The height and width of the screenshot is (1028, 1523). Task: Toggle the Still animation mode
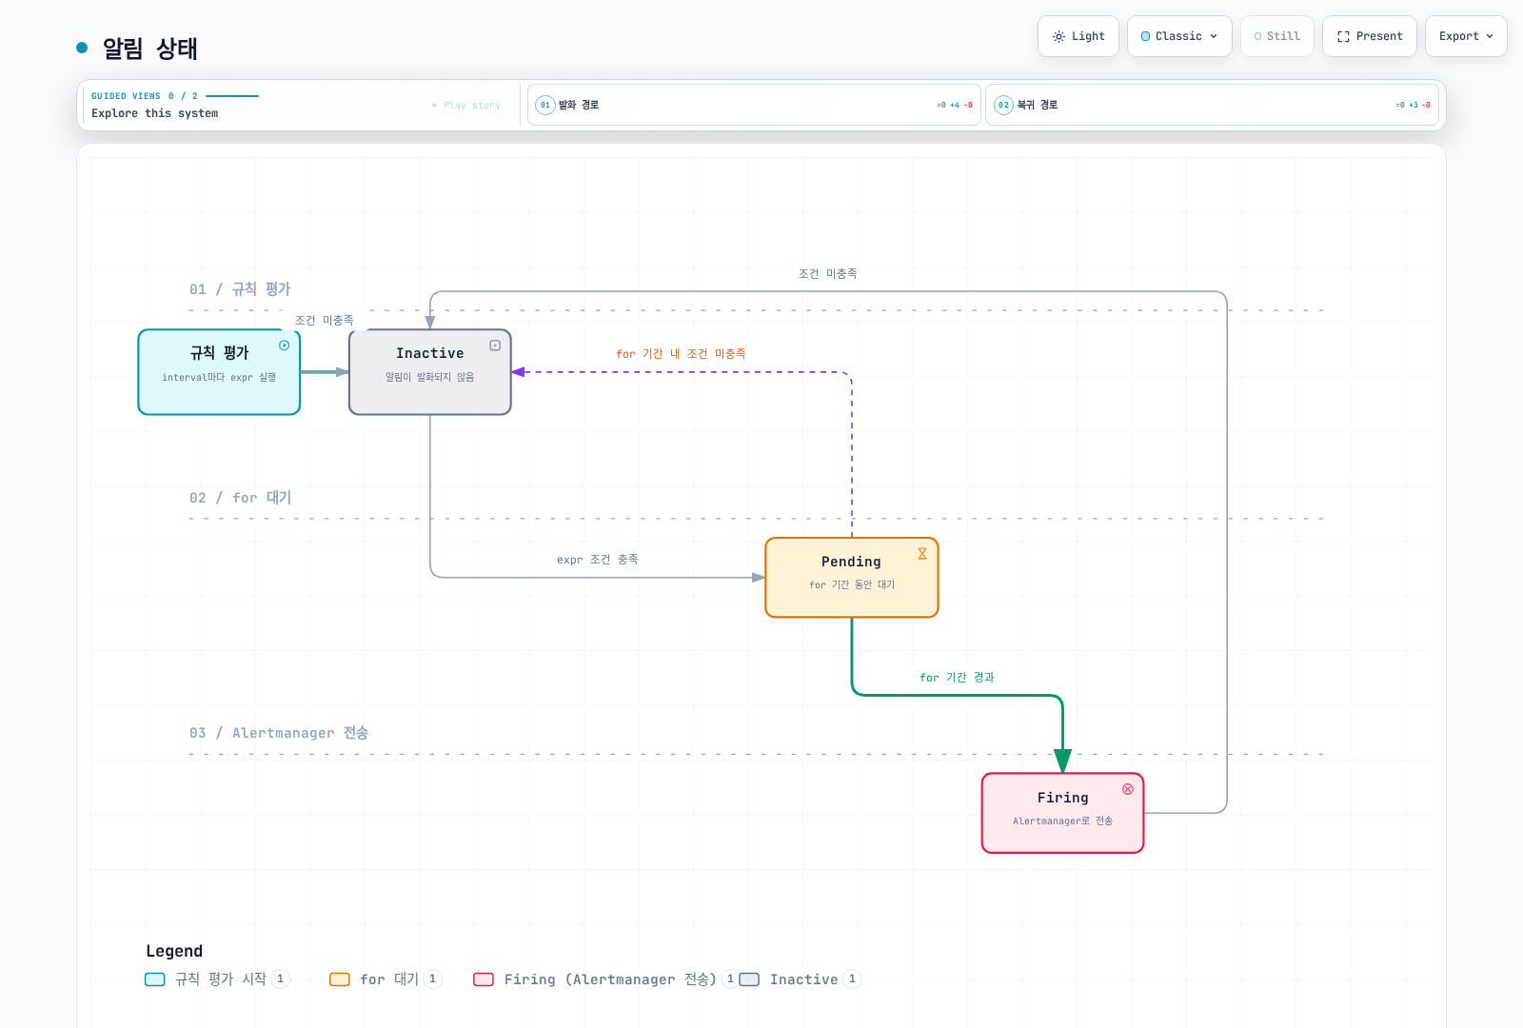(x=1277, y=36)
